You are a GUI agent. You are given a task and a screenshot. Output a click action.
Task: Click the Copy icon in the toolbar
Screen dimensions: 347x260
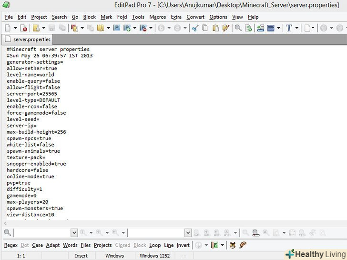[x=205, y=29]
